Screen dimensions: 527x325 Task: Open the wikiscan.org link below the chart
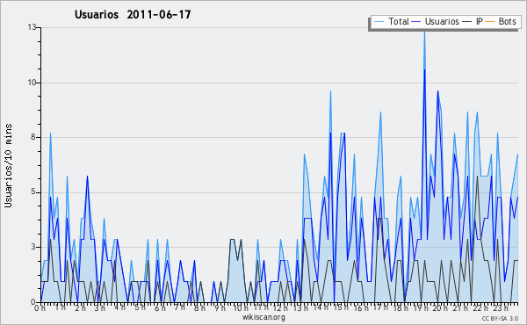tap(263, 317)
